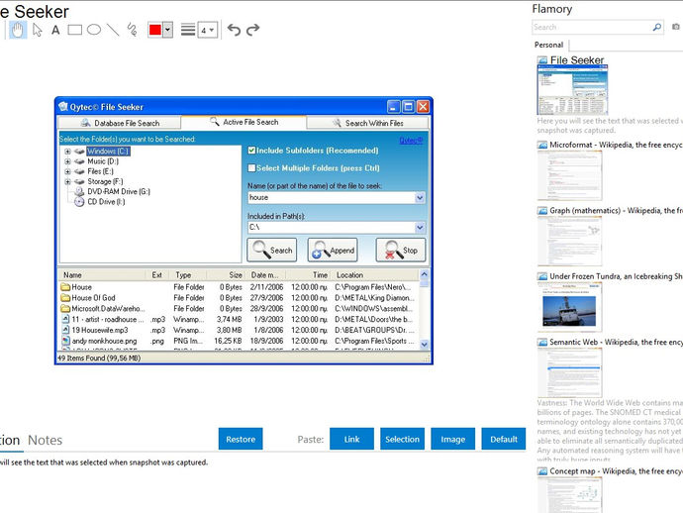Select '19 Housewife.mp3' result row
683x513 pixels.
239,330
